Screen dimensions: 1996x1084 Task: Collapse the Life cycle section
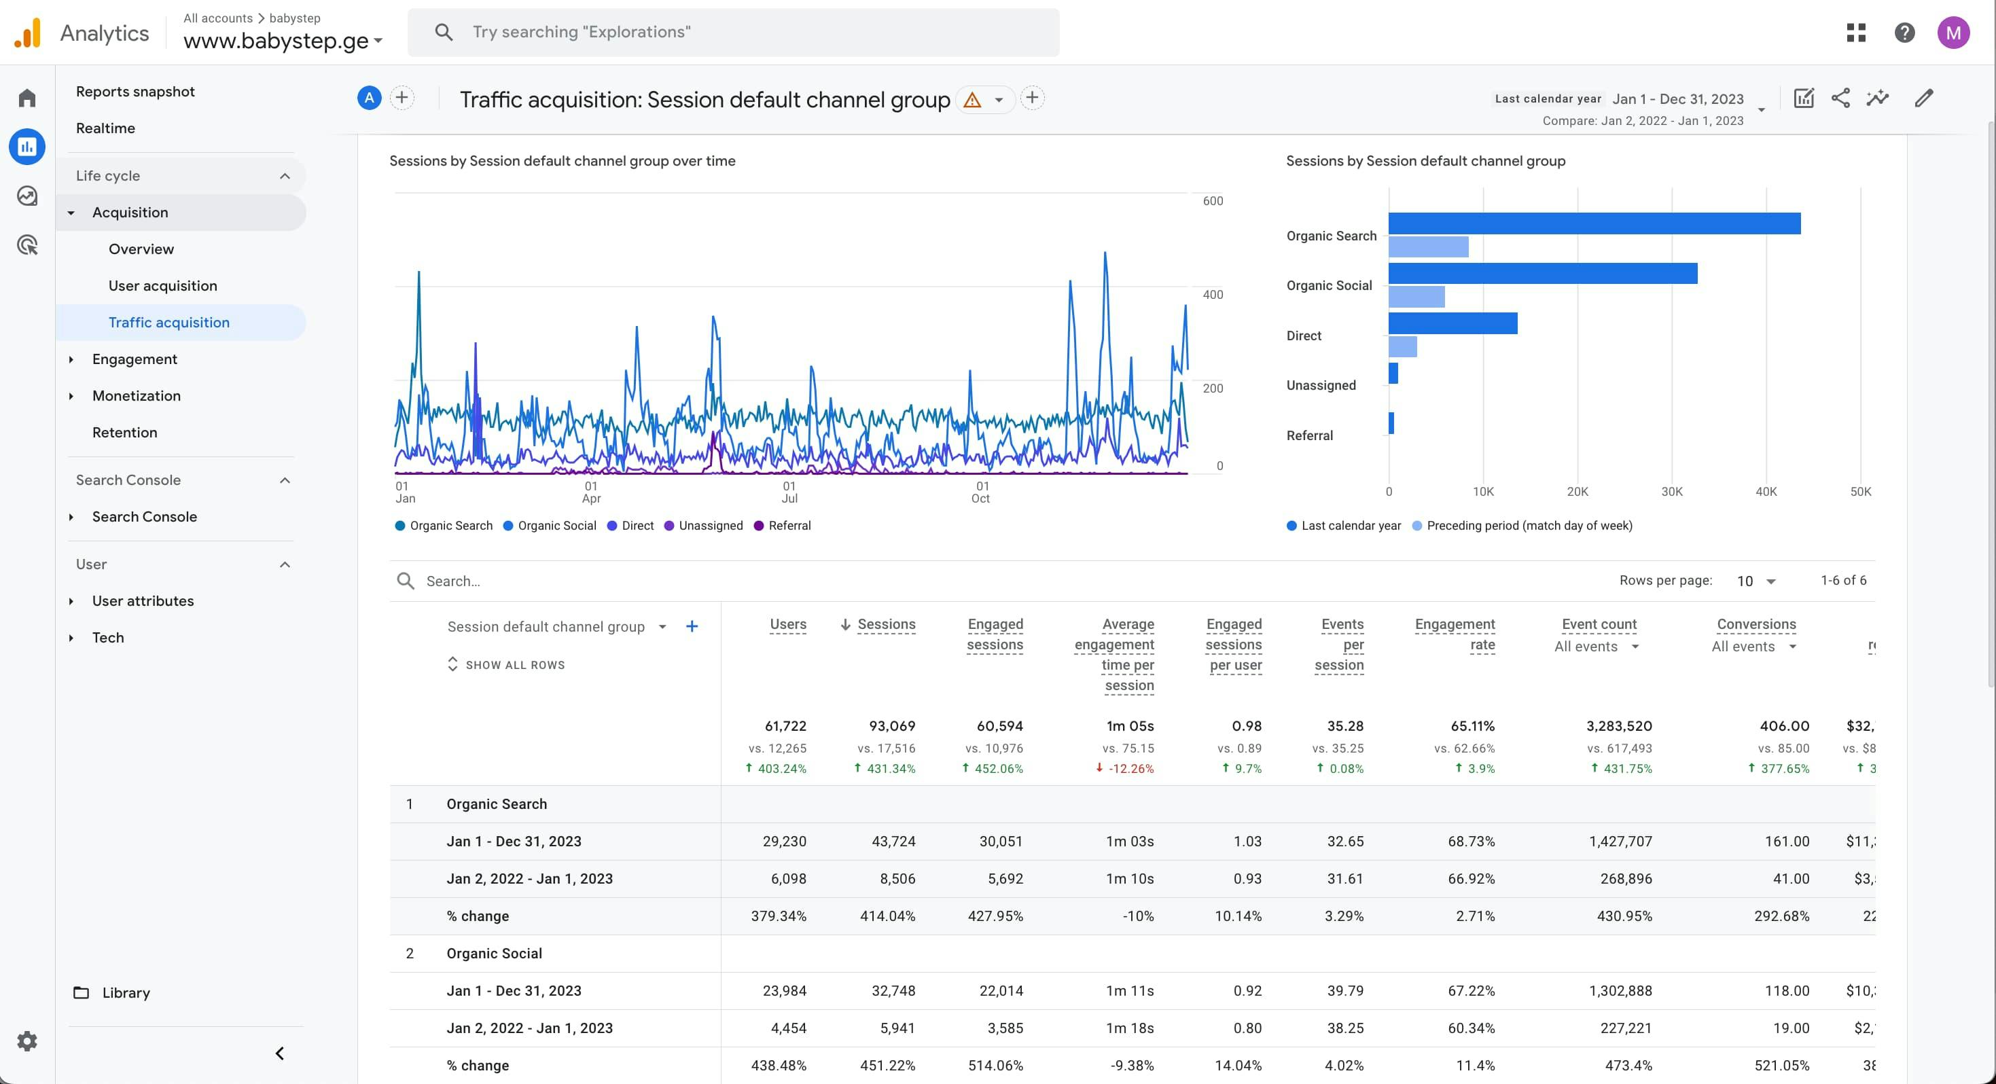click(x=285, y=176)
